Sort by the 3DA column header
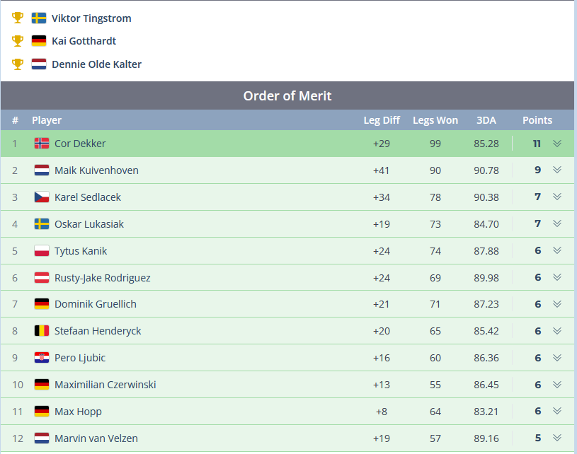This screenshot has height=454, width=577. (486, 120)
